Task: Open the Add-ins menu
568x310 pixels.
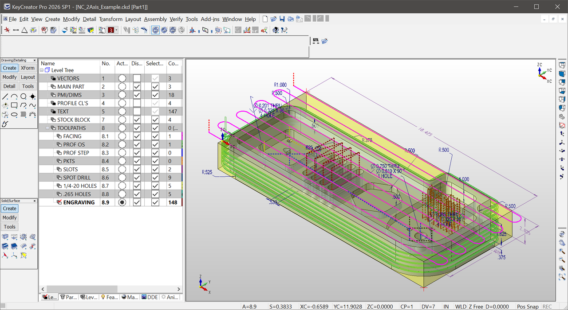Action: point(210,19)
